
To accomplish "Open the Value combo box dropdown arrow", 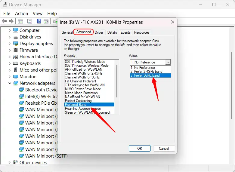I will tap(168, 62).
